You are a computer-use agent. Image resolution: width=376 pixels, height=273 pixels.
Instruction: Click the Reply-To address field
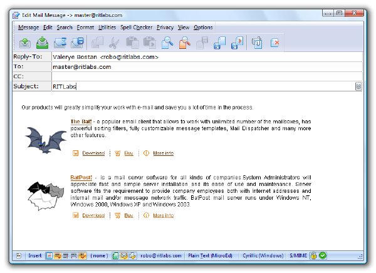click(x=207, y=57)
